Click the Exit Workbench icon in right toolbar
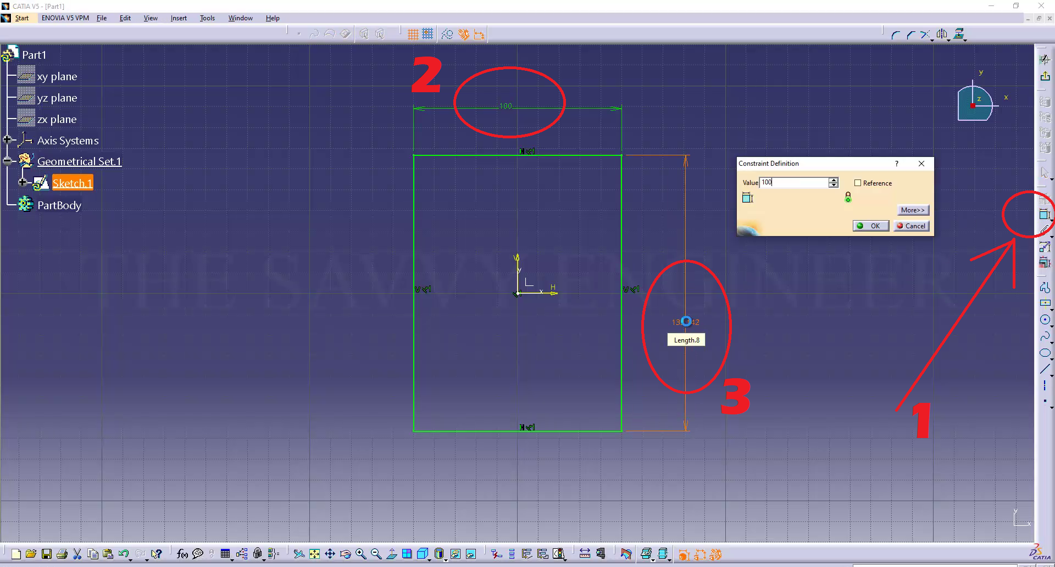 1045,76
